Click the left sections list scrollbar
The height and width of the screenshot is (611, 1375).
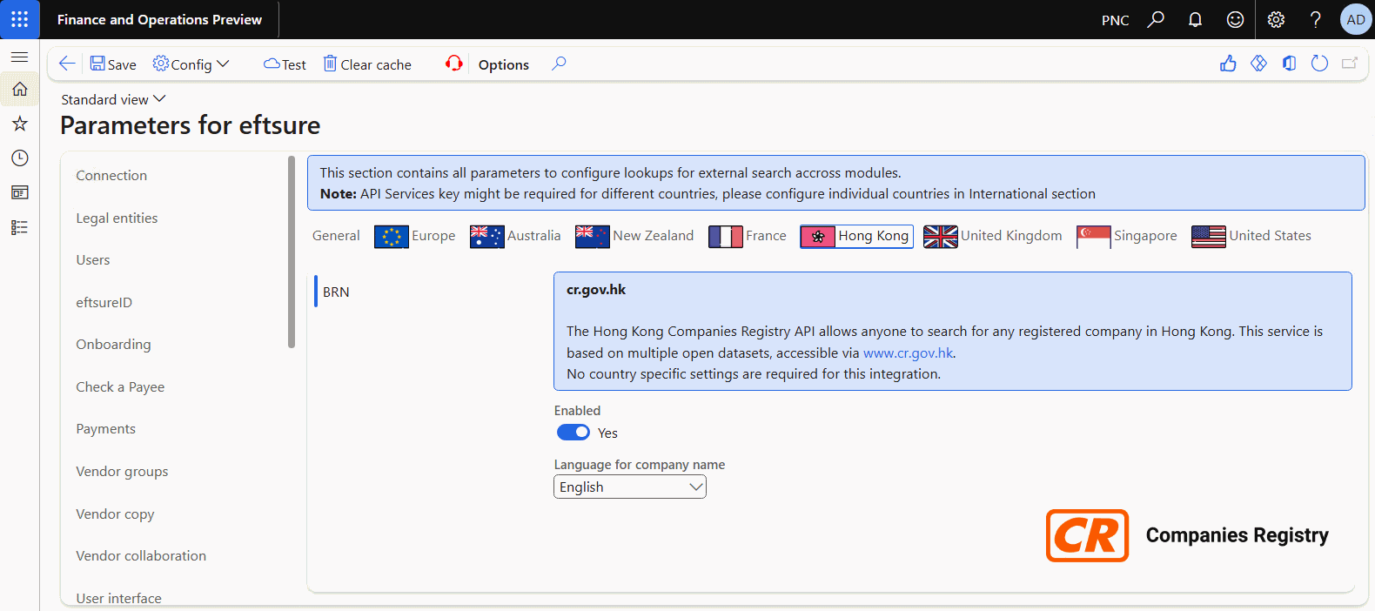[x=292, y=252]
